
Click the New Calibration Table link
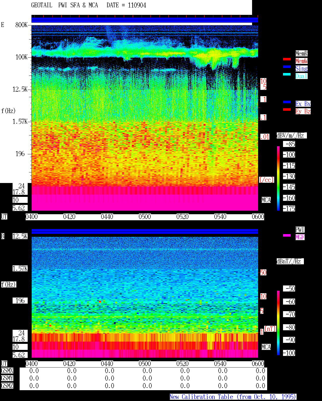click(233, 397)
